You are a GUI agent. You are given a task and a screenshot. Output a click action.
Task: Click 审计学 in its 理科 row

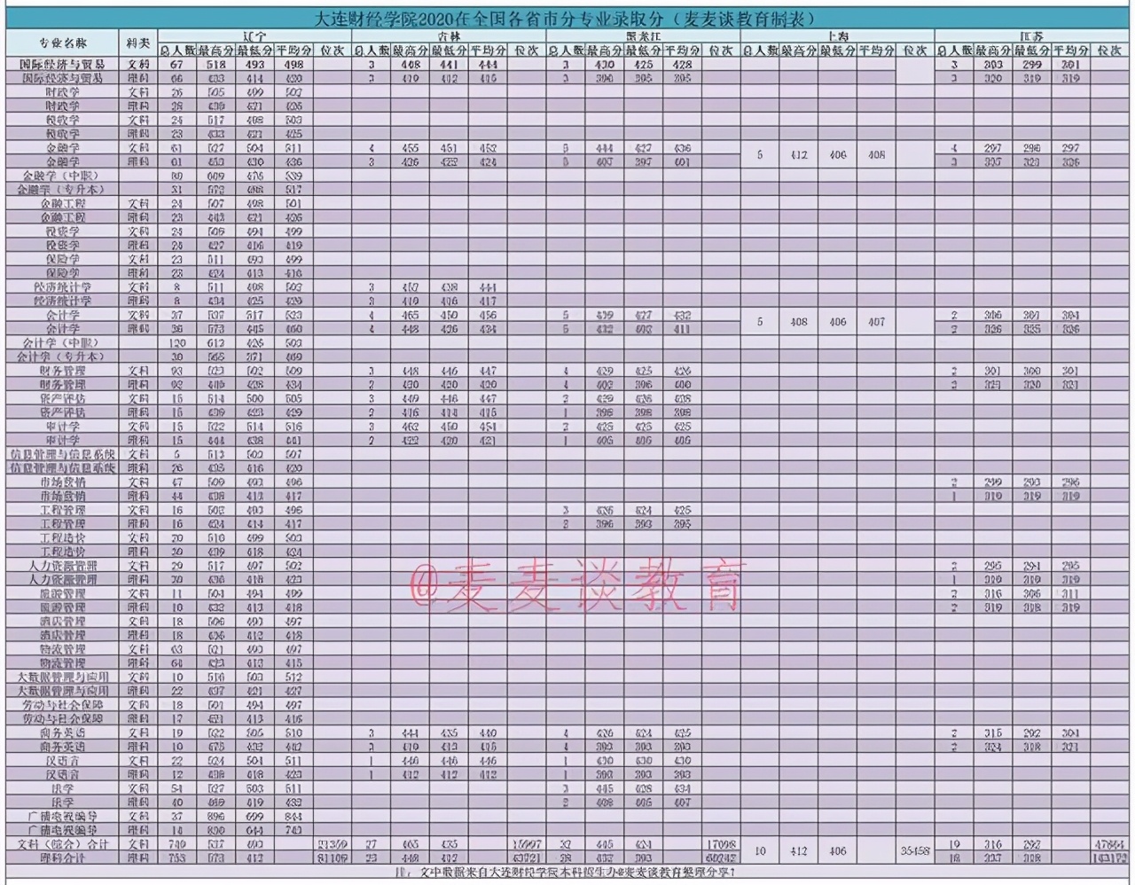click(x=63, y=440)
